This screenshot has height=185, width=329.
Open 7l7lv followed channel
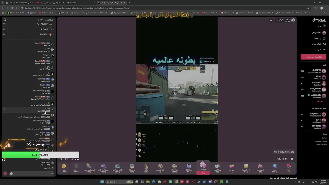pyautogui.click(x=314, y=77)
